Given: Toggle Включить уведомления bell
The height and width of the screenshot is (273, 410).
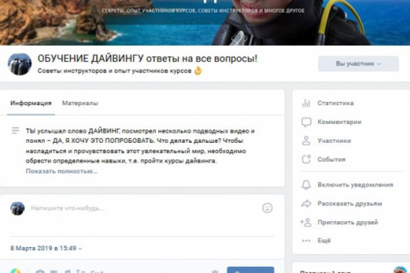Looking at the screenshot, I should tap(306, 185).
